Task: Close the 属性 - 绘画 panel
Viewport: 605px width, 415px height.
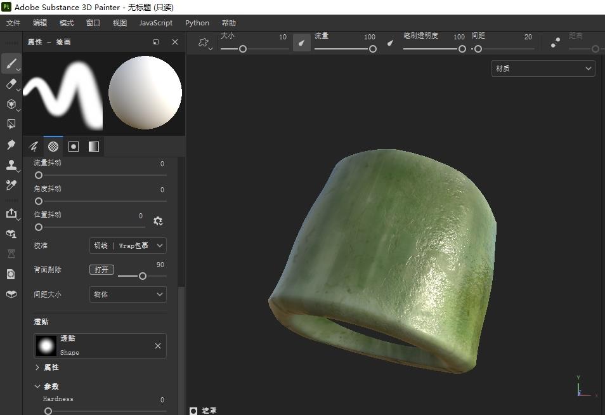Action: 175,42
